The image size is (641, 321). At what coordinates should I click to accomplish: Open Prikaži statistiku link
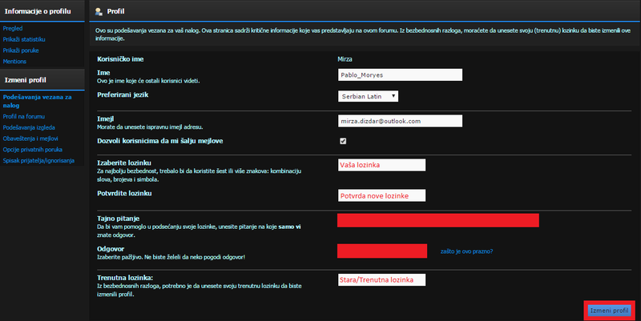click(24, 38)
